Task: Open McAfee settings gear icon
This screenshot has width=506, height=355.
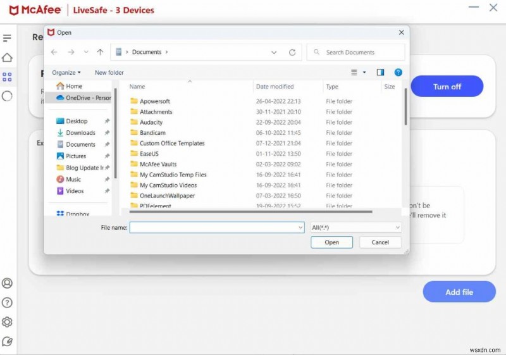Action: tap(7, 321)
